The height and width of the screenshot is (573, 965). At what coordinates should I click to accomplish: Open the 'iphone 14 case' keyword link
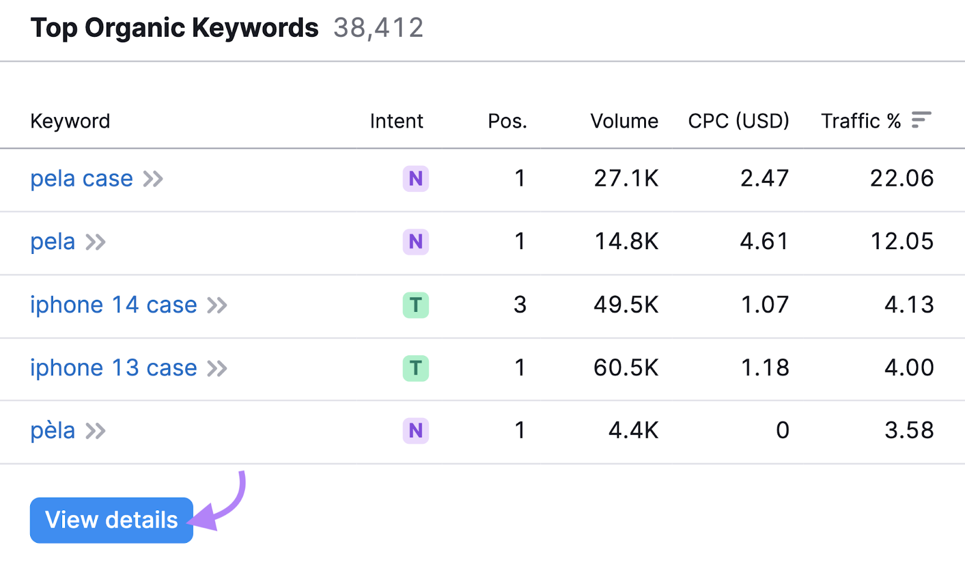point(113,305)
